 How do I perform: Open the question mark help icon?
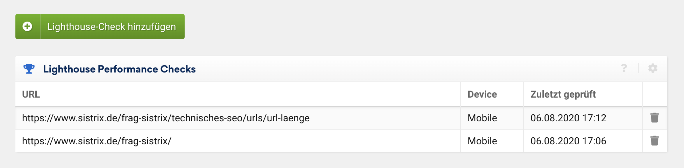coord(624,68)
